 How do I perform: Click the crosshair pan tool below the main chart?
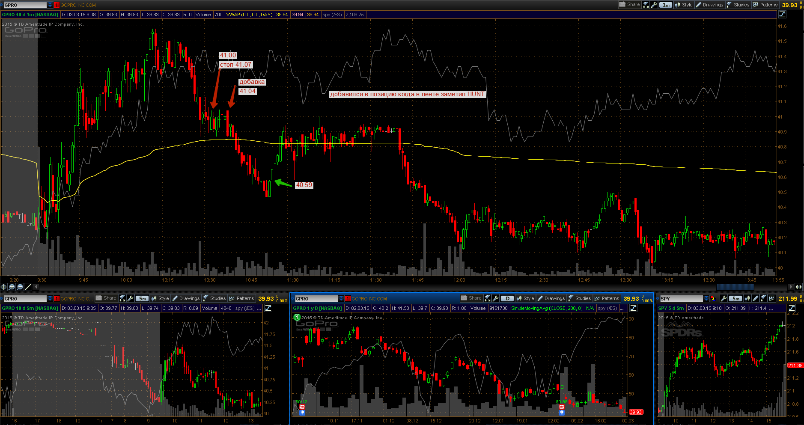(4, 287)
